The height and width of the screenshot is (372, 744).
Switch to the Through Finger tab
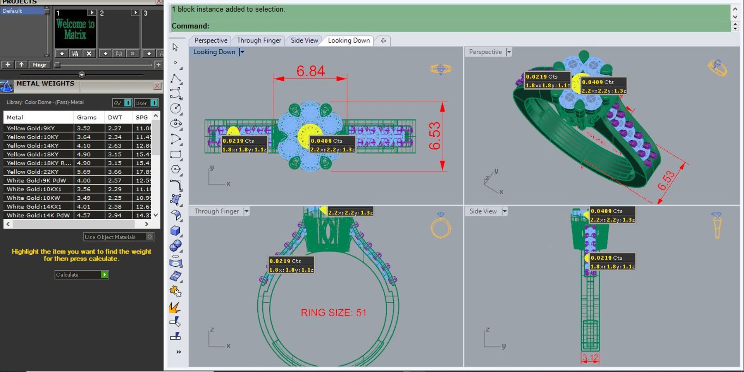259,40
